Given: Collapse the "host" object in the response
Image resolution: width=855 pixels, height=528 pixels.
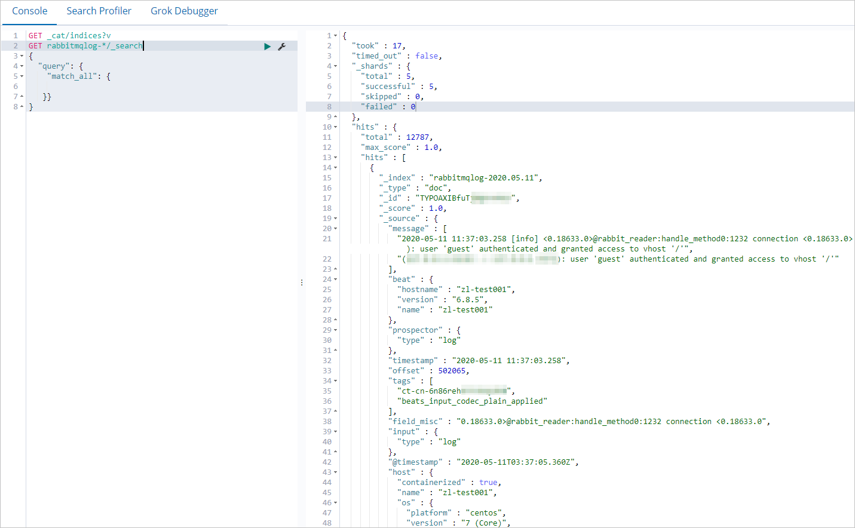Looking at the screenshot, I should pos(336,472).
